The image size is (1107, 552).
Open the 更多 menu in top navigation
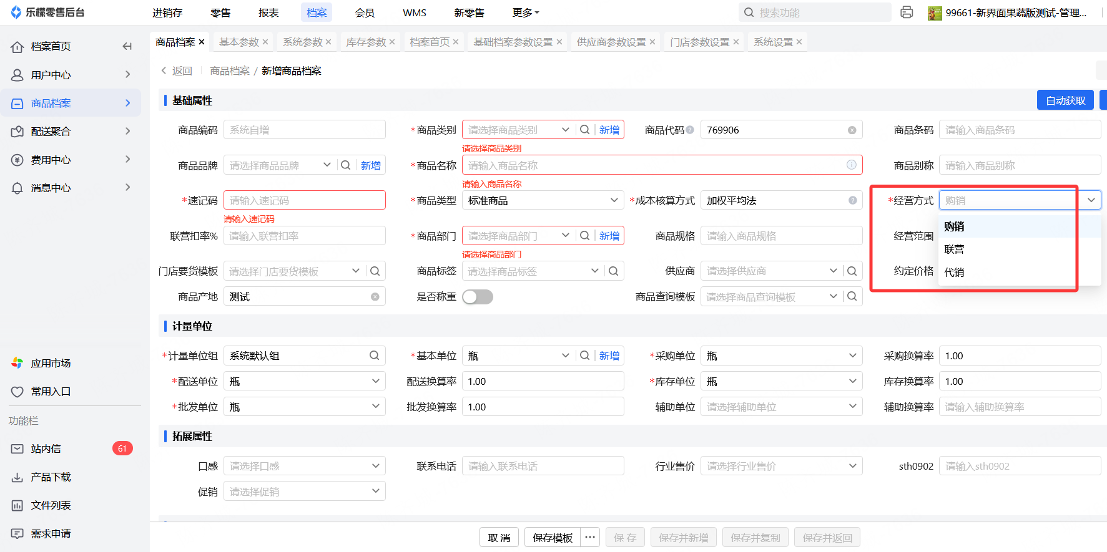tap(525, 12)
